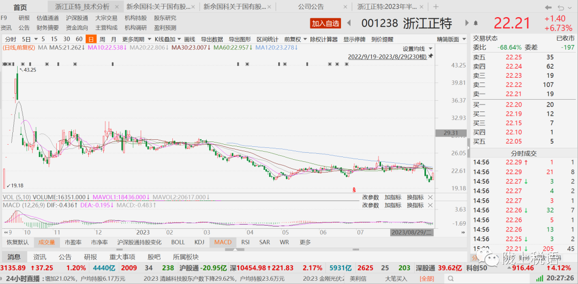The width and height of the screenshot is (578, 284).
Task: Click the search magnifier icon in status bar
Action: [x=450, y=278]
